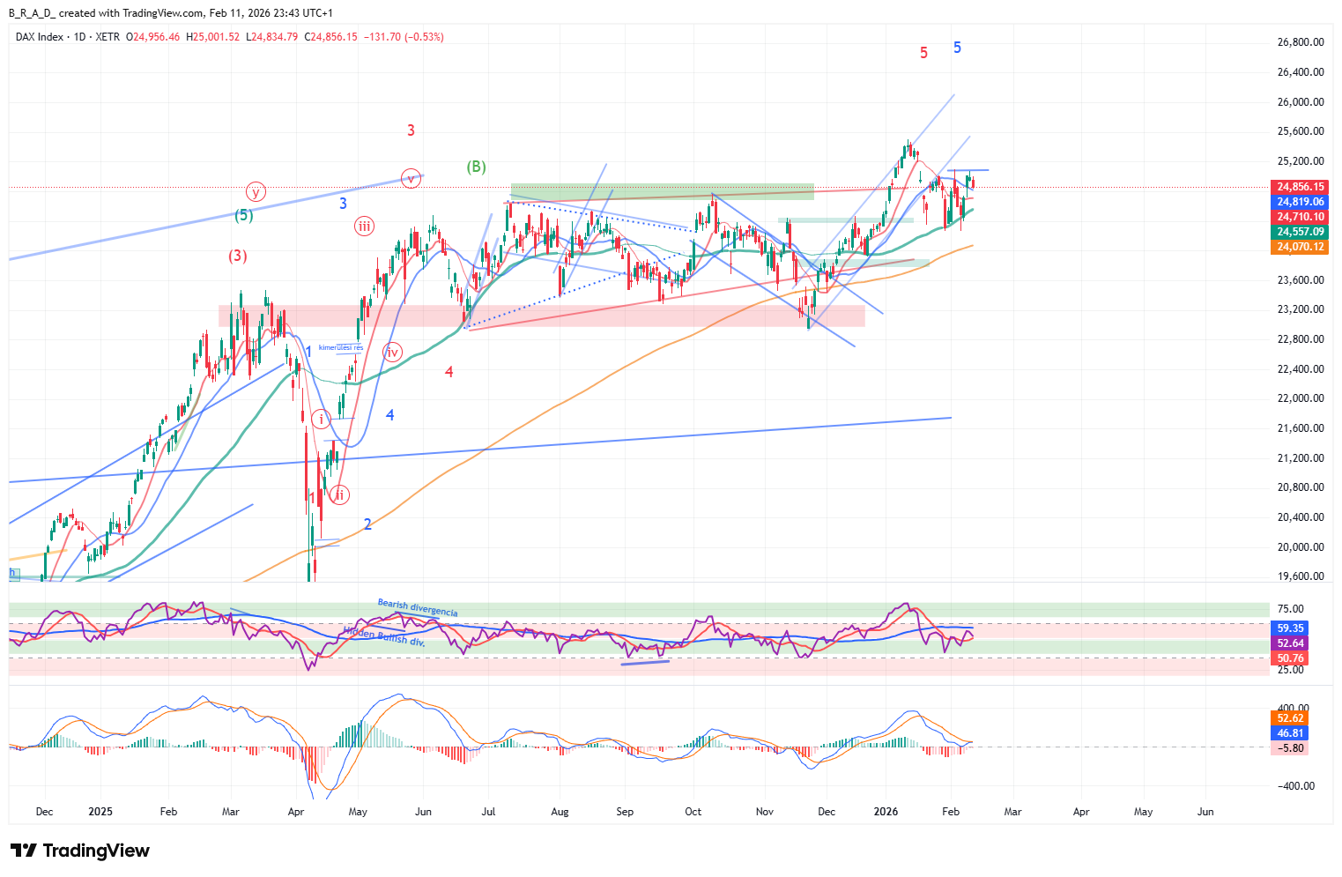Click the pink -5.80 MACD histogram label
Viewport: 1342px width, 877px height.
point(1290,748)
